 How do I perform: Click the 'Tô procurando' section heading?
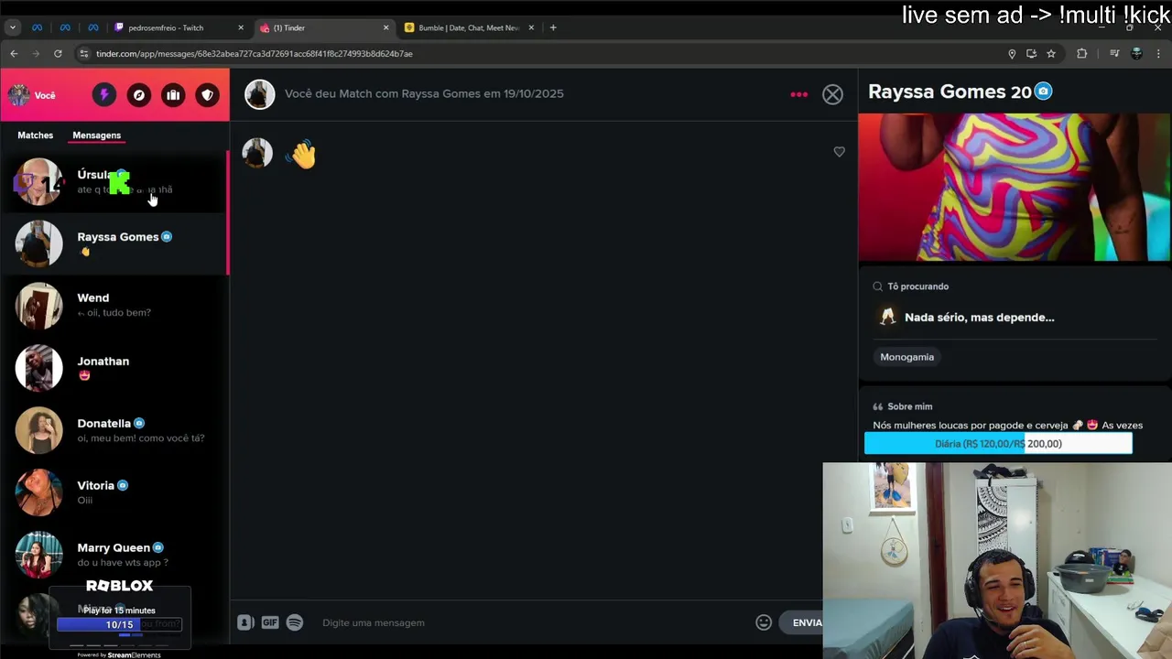click(x=918, y=286)
